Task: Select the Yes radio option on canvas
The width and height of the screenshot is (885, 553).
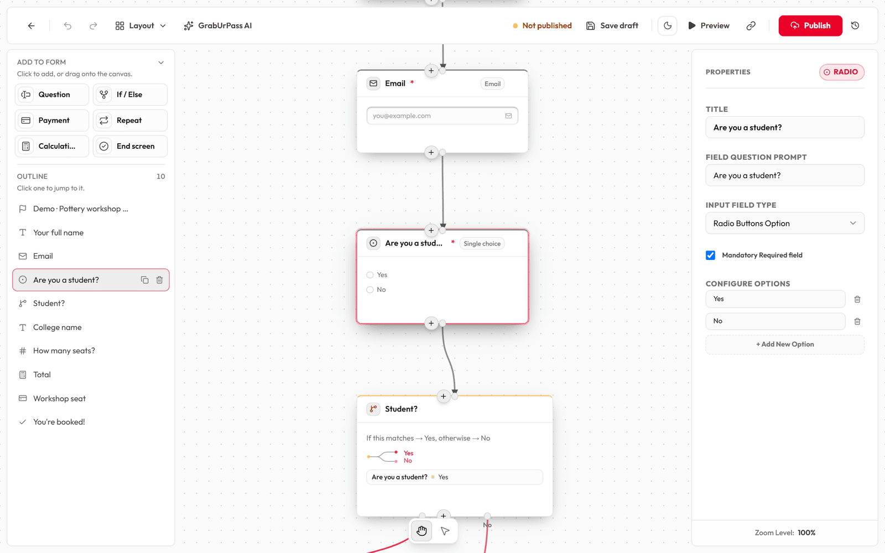Action: coord(370,275)
